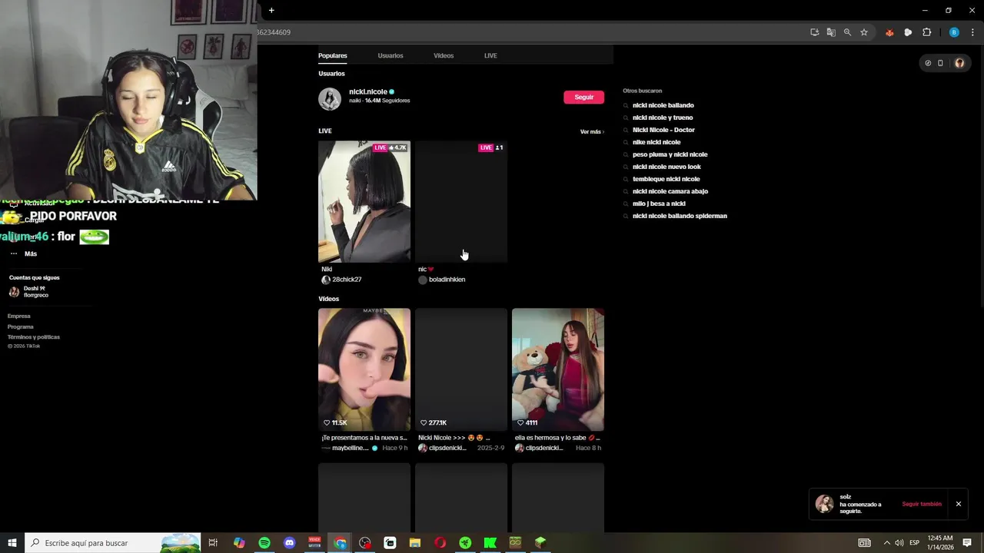984x553 pixels.
Task: Dismiss the new follower notification
Action: [x=959, y=504]
